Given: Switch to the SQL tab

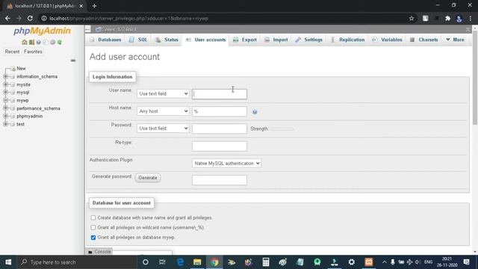Looking at the screenshot, I should [x=138, y=40].
